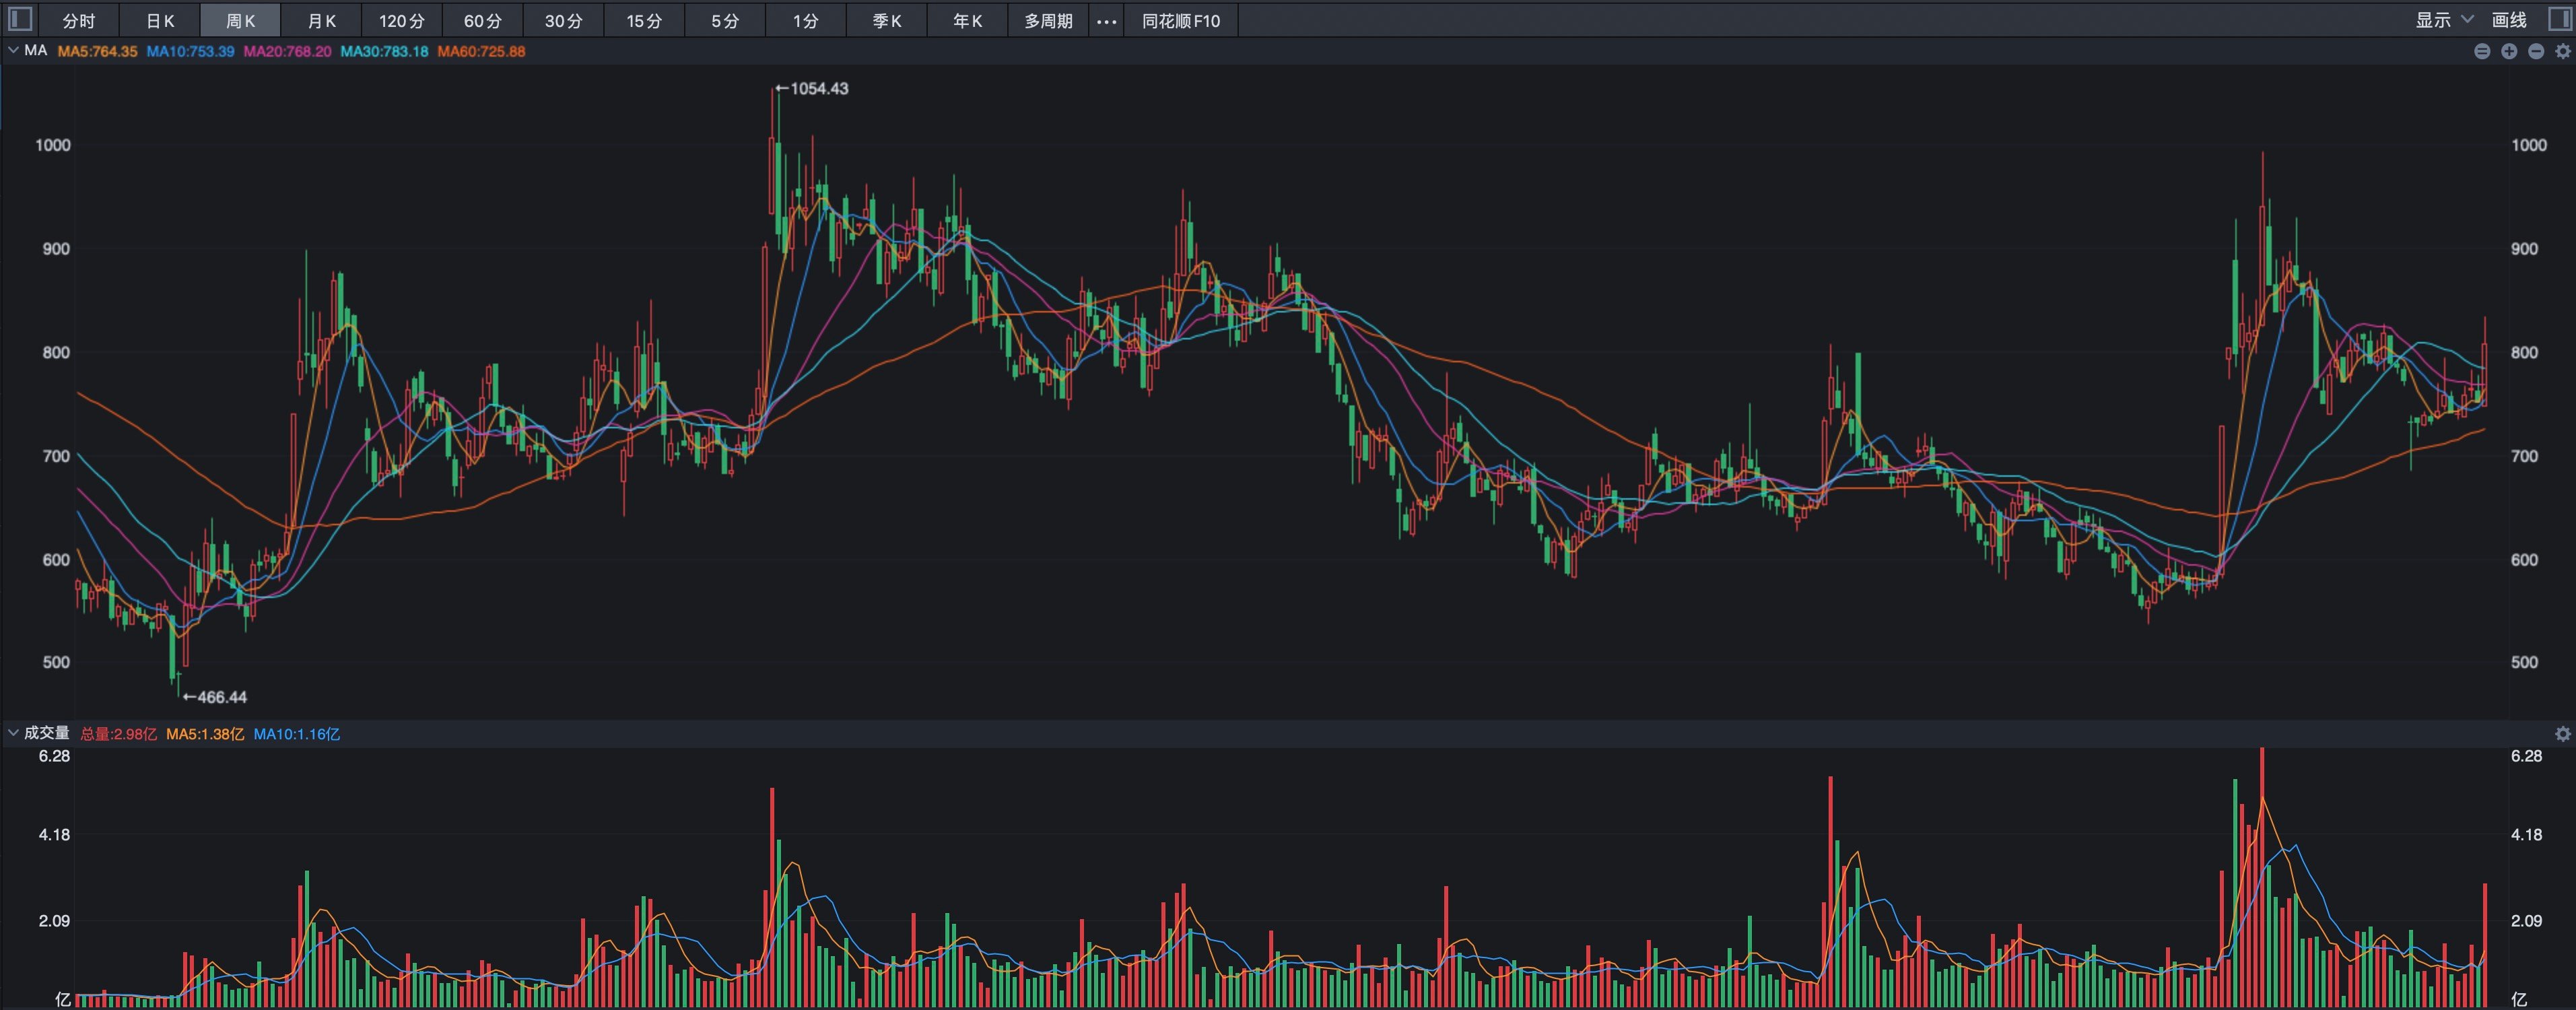Screen dimensions: 2576x1010
Task: Click the rightmost latest red volume bar
Action: tap(2484, 944)
